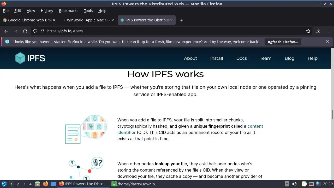Screen dimensions: 334x188
Task: Launch Firefox from taskbar quick launch
Action: click(46, 184)
